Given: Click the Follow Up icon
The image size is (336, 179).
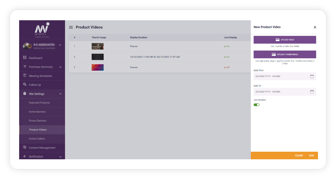Looking at the screenshot, I should tap(24, 84).
